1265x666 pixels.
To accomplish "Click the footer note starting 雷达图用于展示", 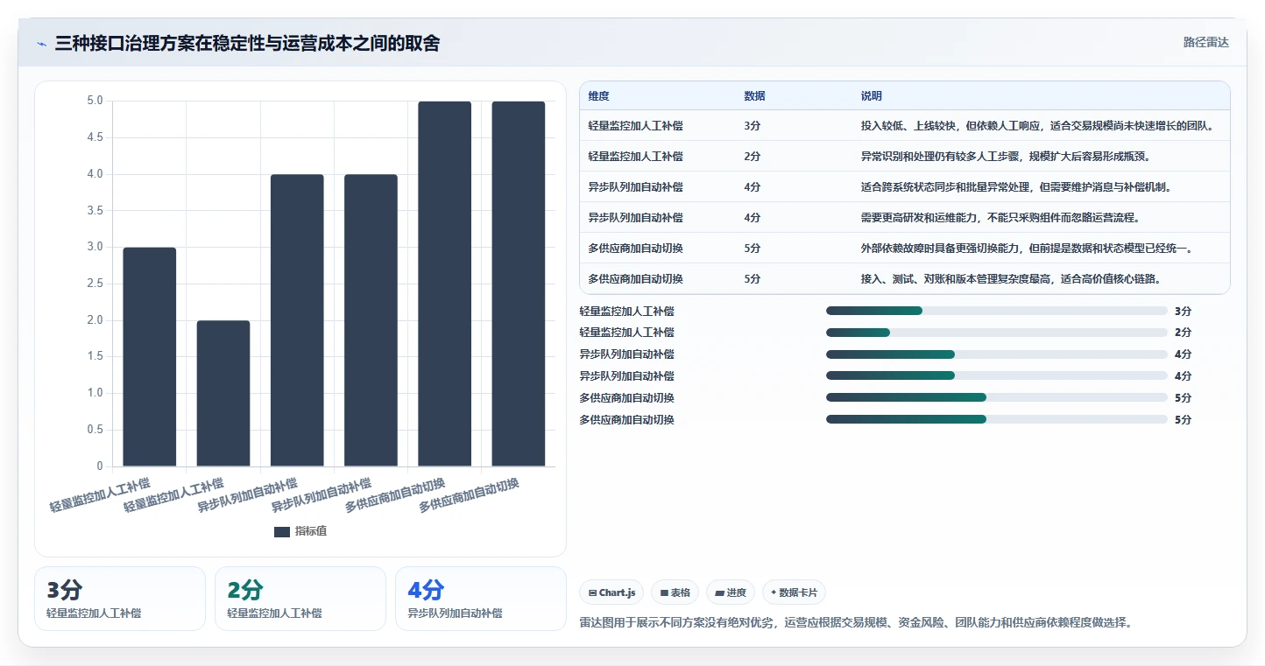I will (x=858, y=622).
